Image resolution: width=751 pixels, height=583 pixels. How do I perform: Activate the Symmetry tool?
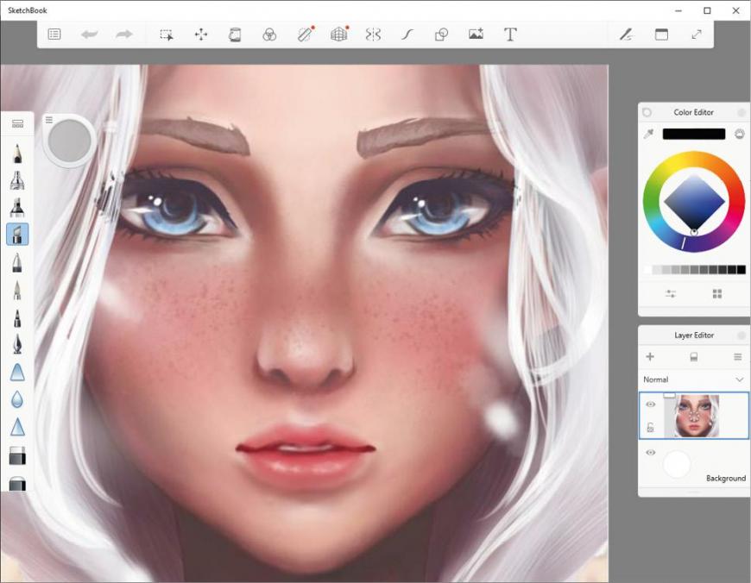coord(373,34)
